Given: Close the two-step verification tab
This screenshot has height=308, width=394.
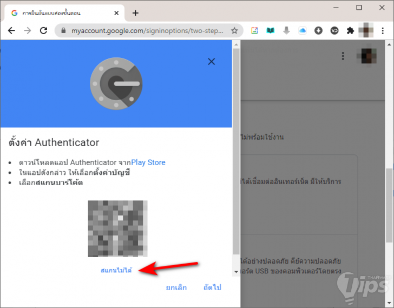Looking at the screenshot, I should [x=116, y=13].
